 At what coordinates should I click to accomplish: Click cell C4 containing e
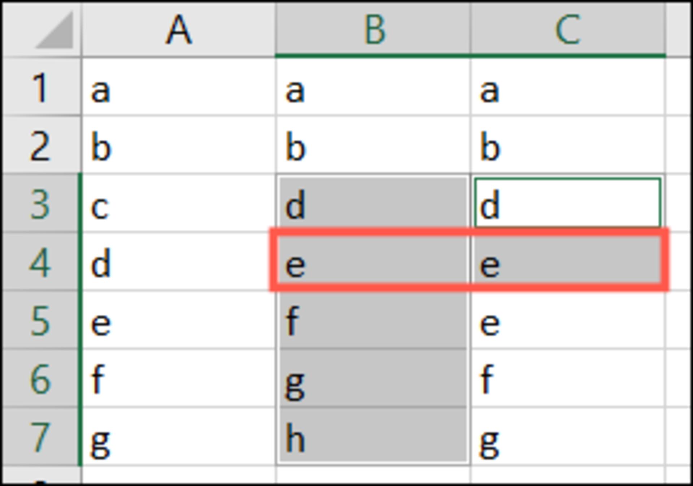(x=568, y=262)
